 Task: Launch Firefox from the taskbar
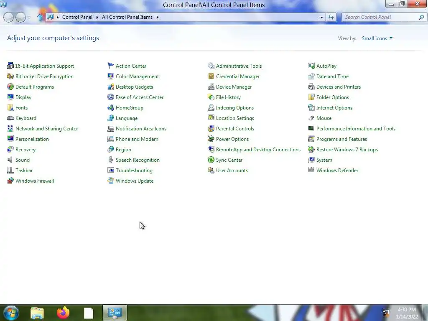63,313
